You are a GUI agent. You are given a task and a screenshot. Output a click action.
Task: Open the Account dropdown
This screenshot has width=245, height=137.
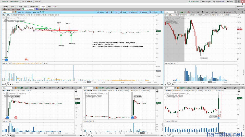point(38,2)
